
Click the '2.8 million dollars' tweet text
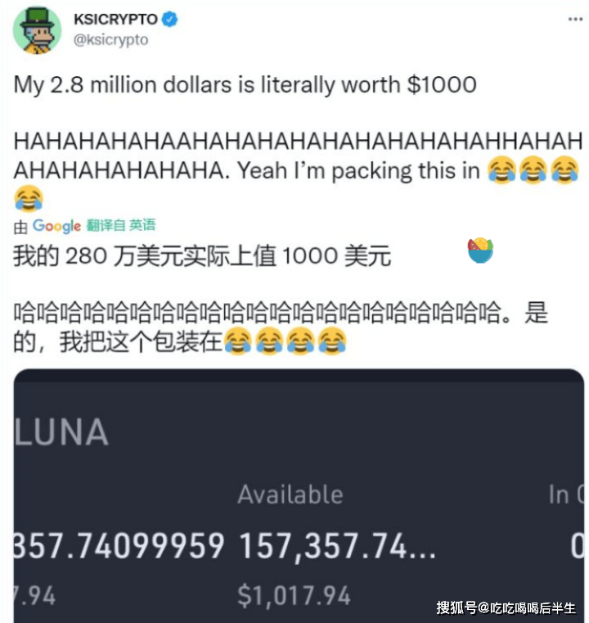pos(141,85)
